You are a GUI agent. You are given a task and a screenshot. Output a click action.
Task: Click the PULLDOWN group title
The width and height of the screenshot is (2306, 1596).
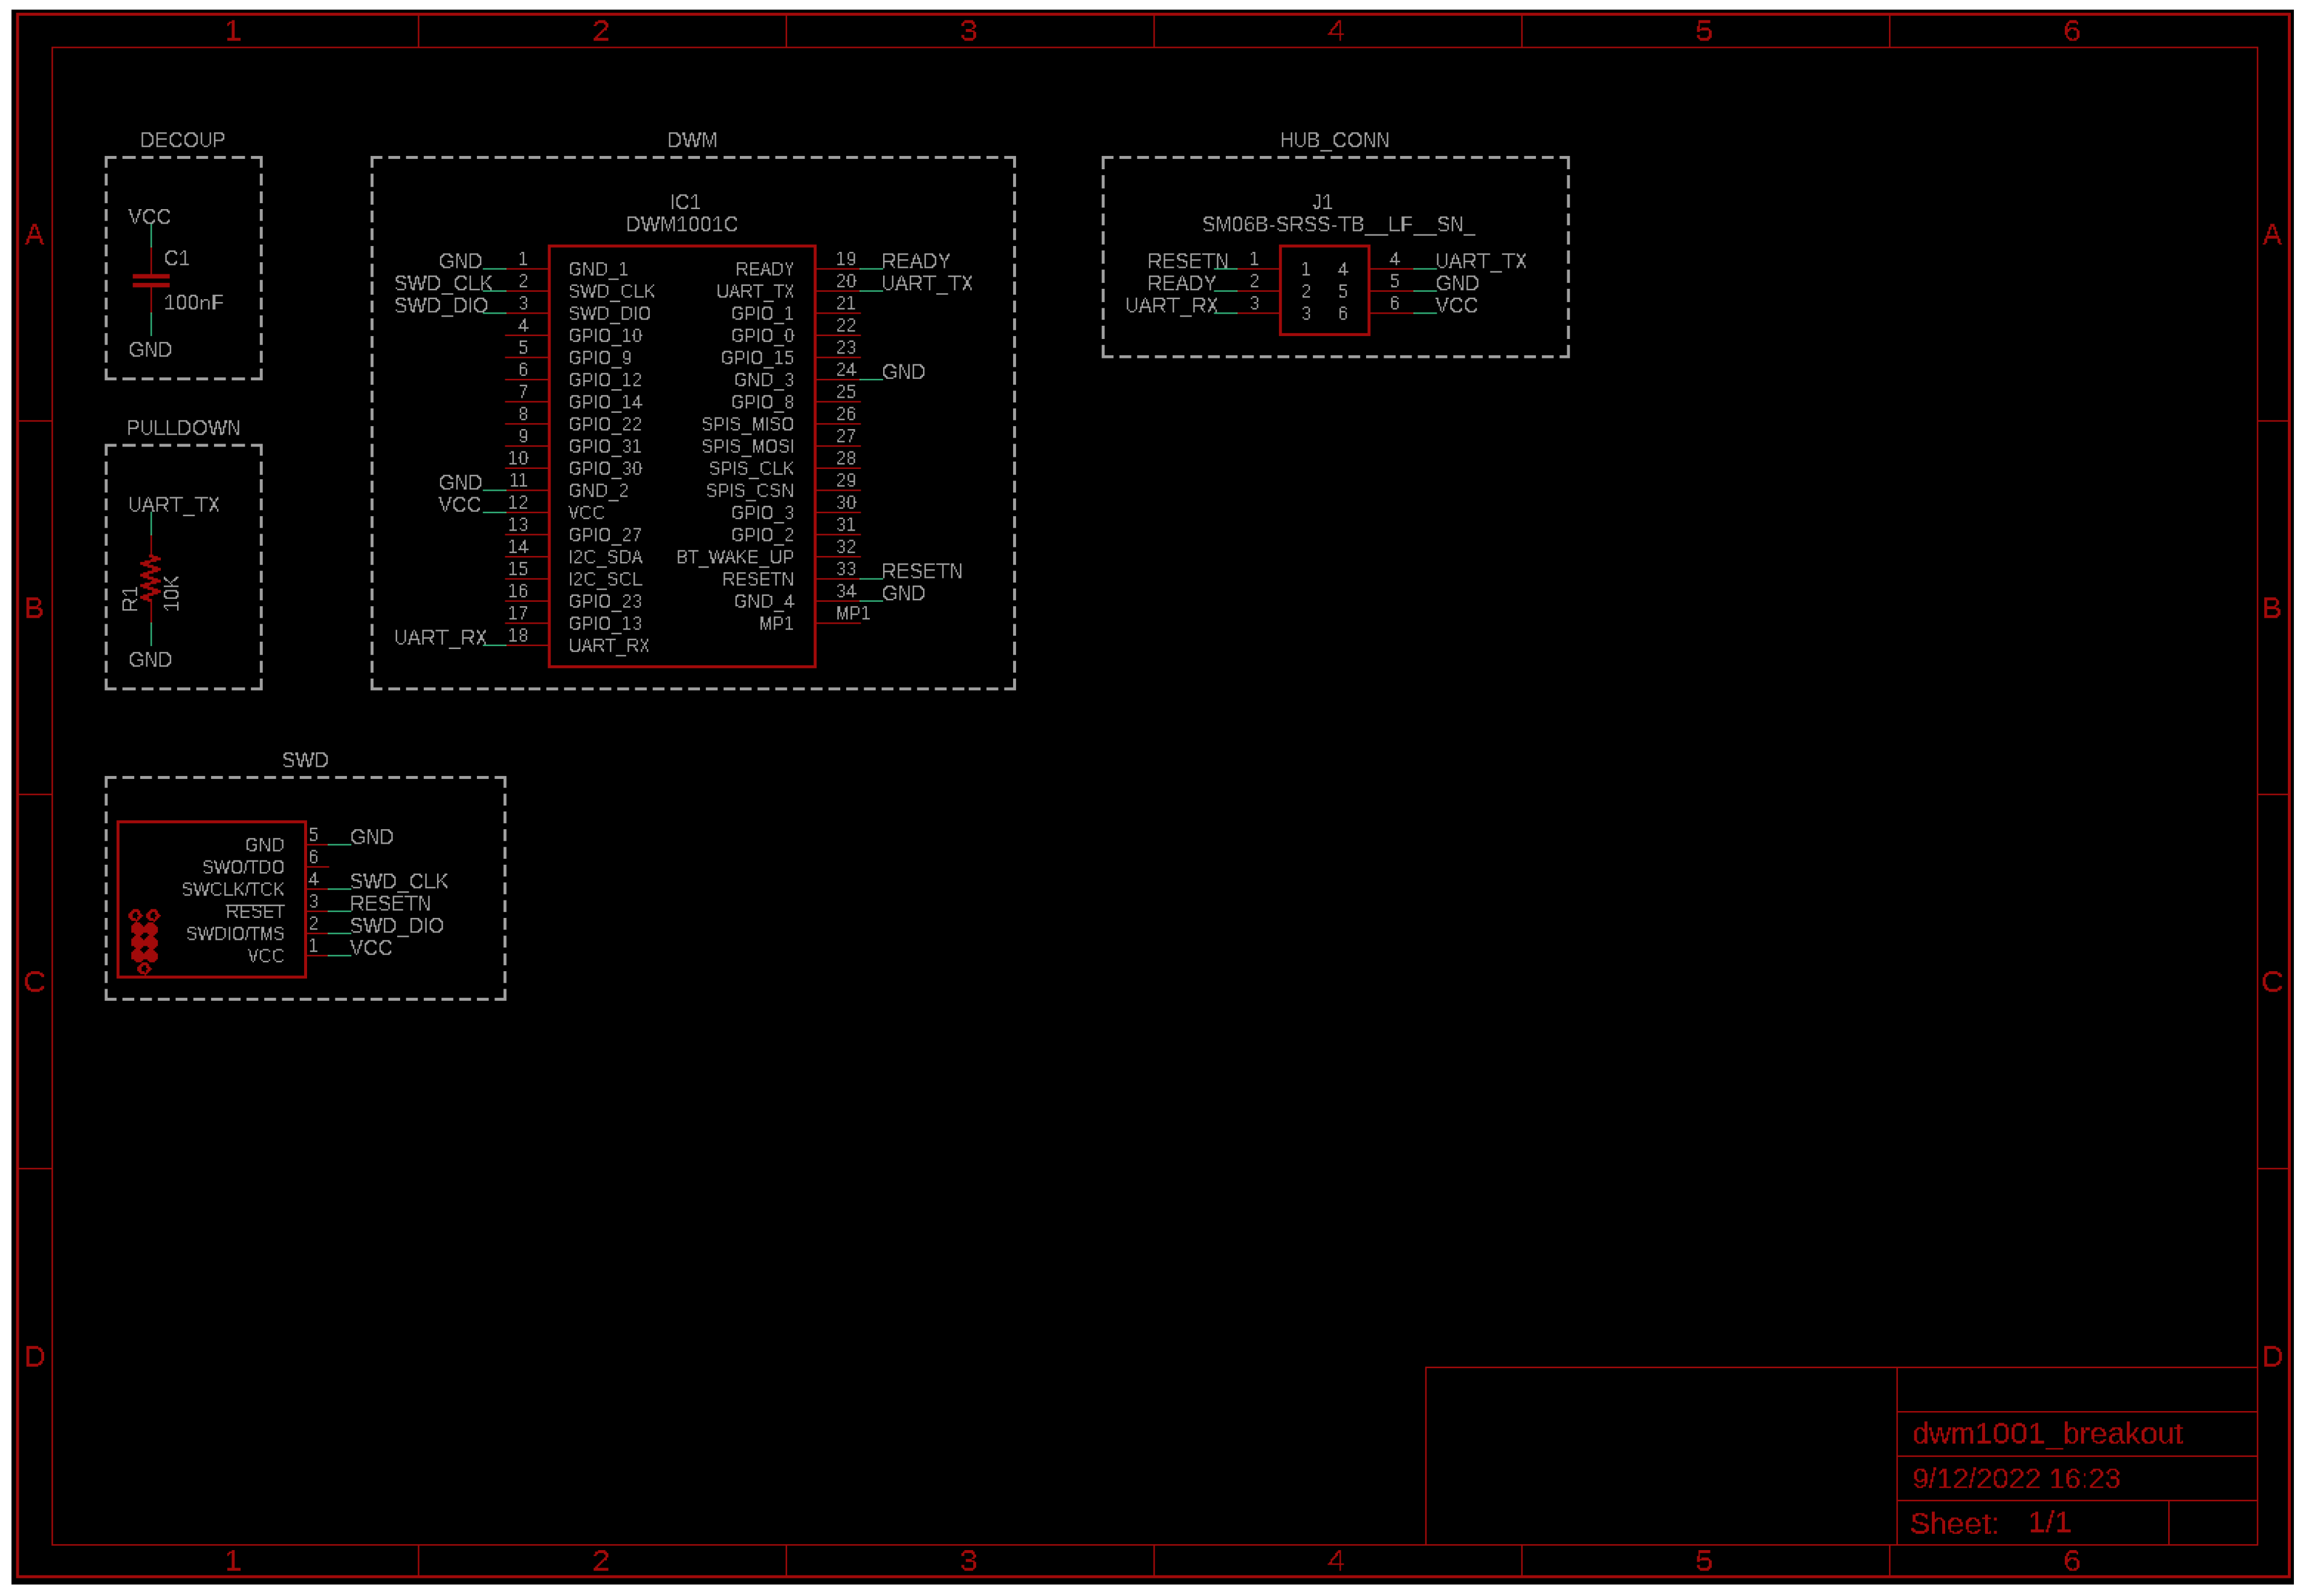pos(183,428)
